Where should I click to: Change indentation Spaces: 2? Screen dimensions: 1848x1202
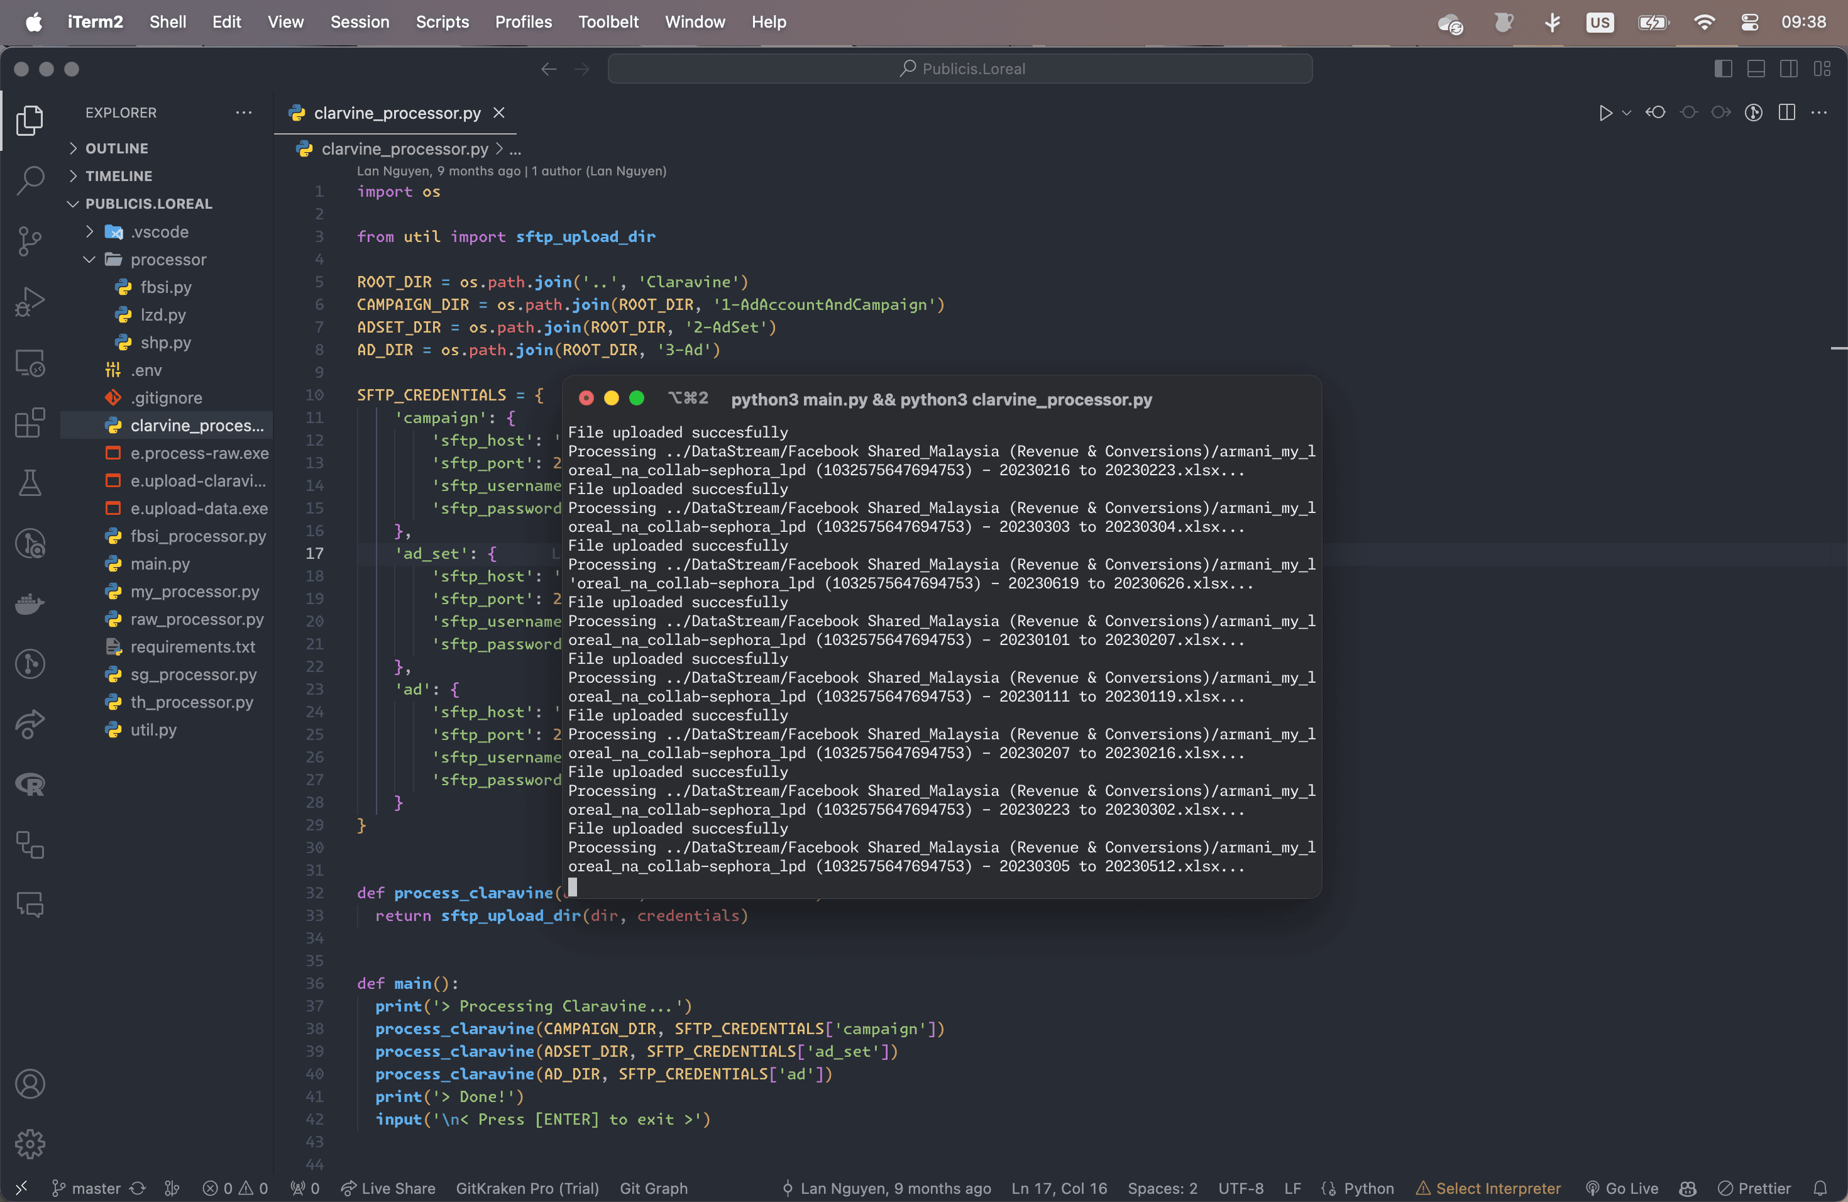(x=1162, y=1188)
